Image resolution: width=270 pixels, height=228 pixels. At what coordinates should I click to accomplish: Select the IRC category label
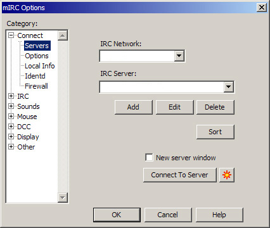(x=23, y=96)
